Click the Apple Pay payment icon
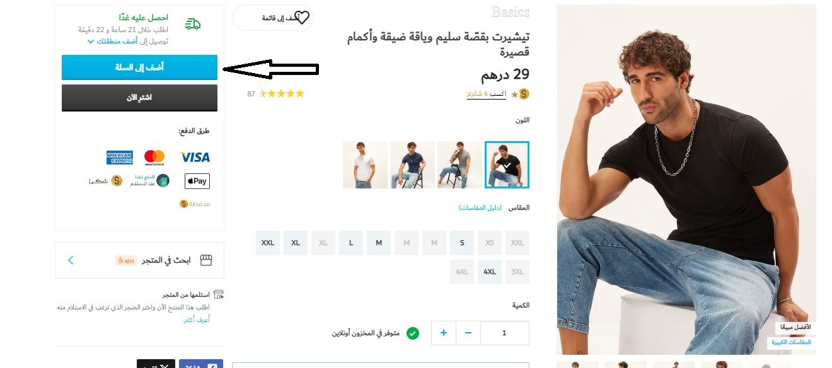Image resolution: width=832 pixels, height=368 pixels. pyautogui.click(x=197, y=181)
